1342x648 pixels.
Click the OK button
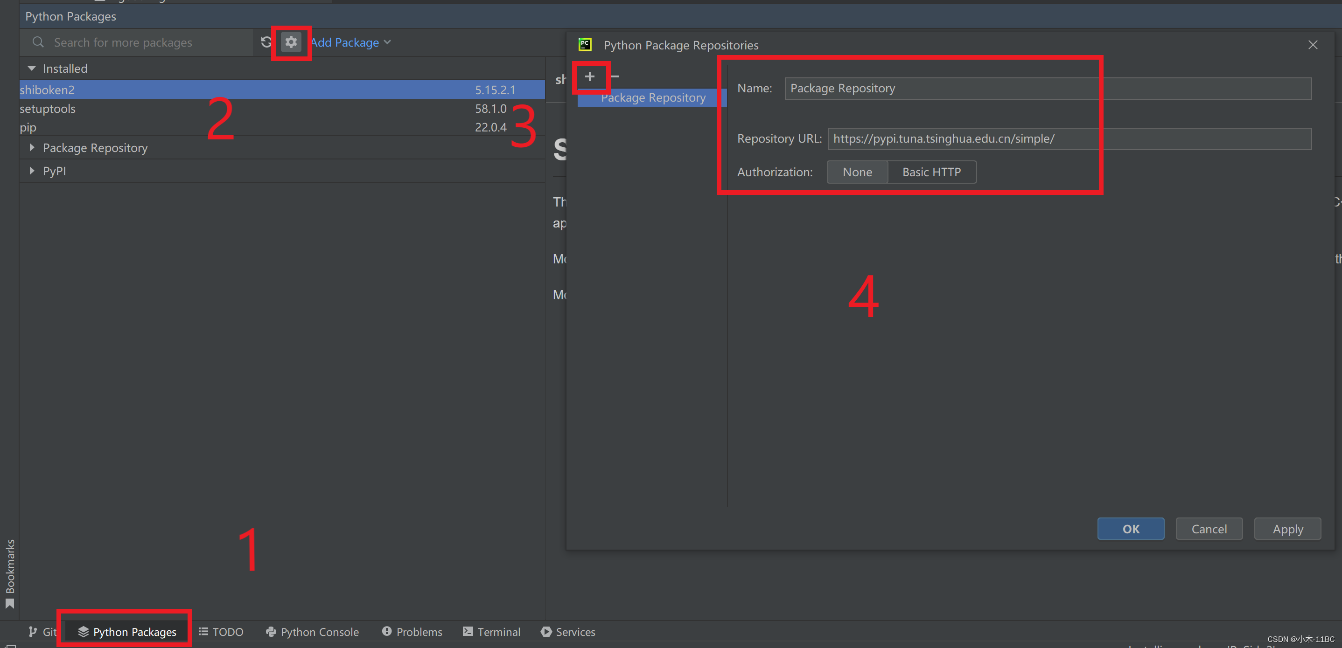pyautogui.click(x=1130, y=529)
